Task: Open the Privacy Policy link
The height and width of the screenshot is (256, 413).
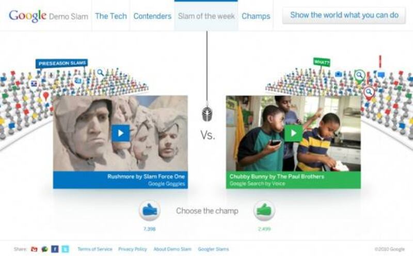Action: 133,249
